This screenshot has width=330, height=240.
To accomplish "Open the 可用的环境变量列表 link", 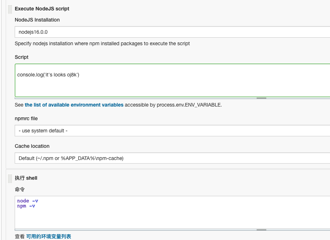I will click(x=49, y=236).
